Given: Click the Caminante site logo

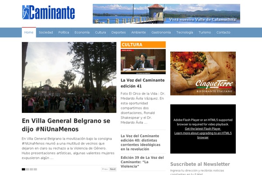Looking at the screenshot, I should pos(48,12).
